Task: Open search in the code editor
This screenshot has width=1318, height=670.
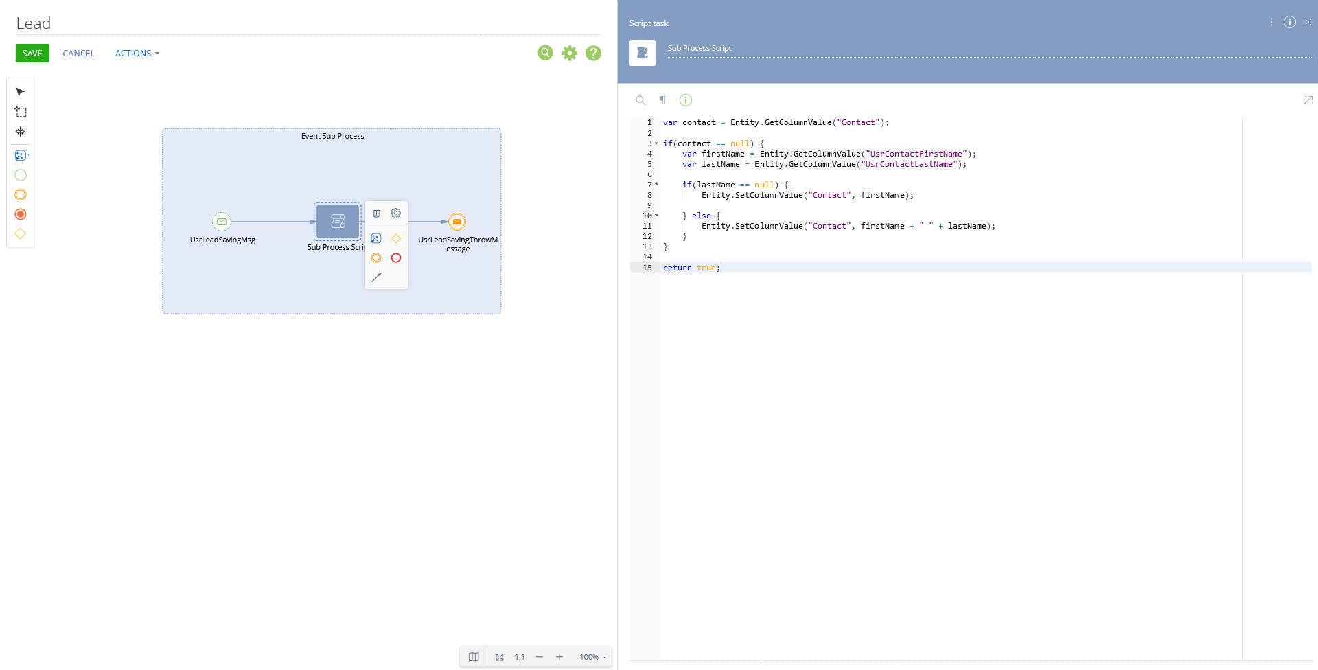Action: pyautogui.click(x=640, y=100)
